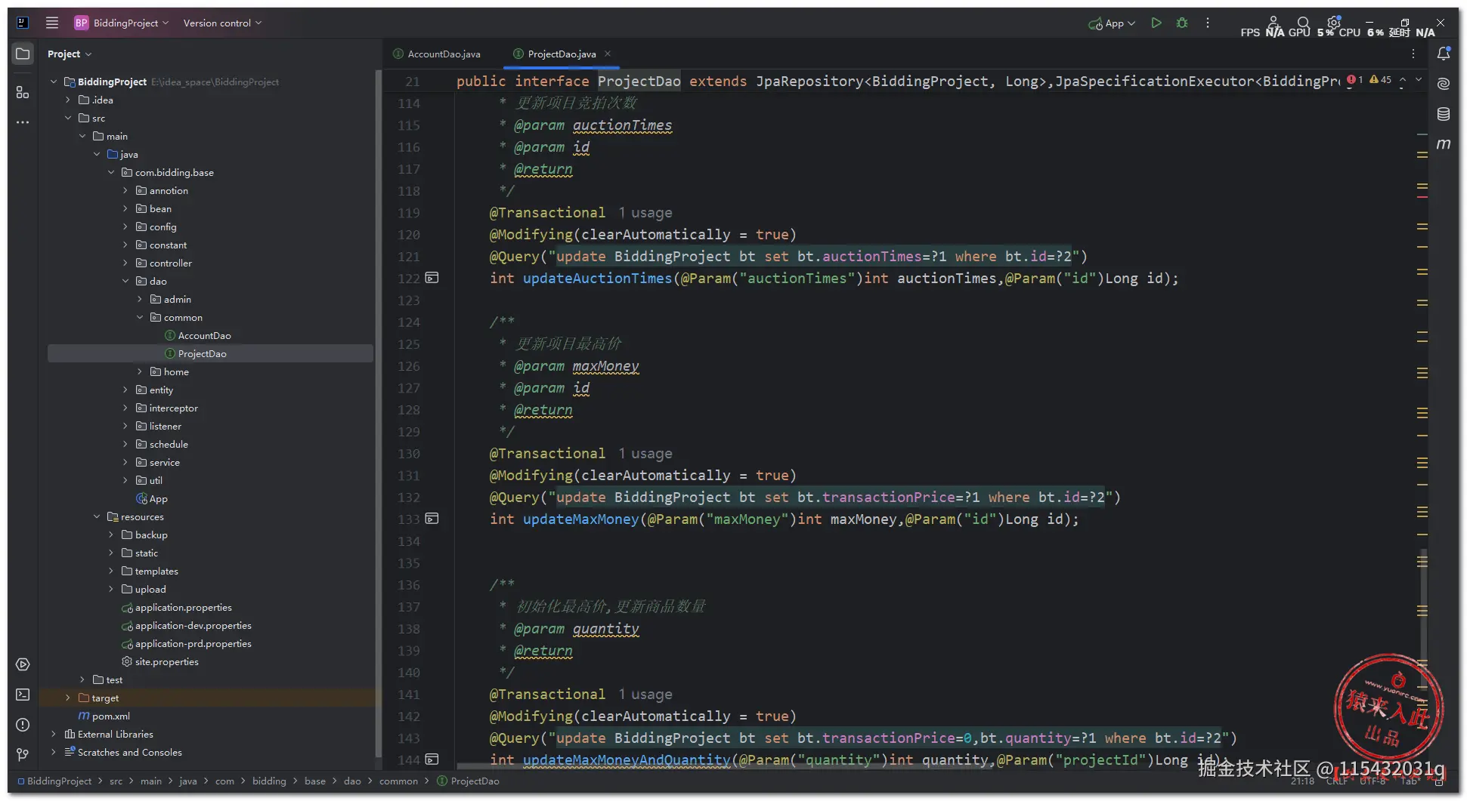Select the ProjectDao.java tab
Viewport: 1467px width, 801px height.
tap(562, 54)
